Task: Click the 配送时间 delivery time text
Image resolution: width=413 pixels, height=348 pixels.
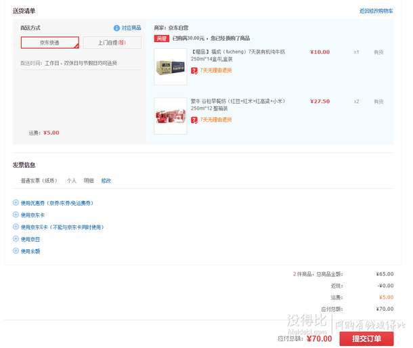Action: tap(69, 63)
